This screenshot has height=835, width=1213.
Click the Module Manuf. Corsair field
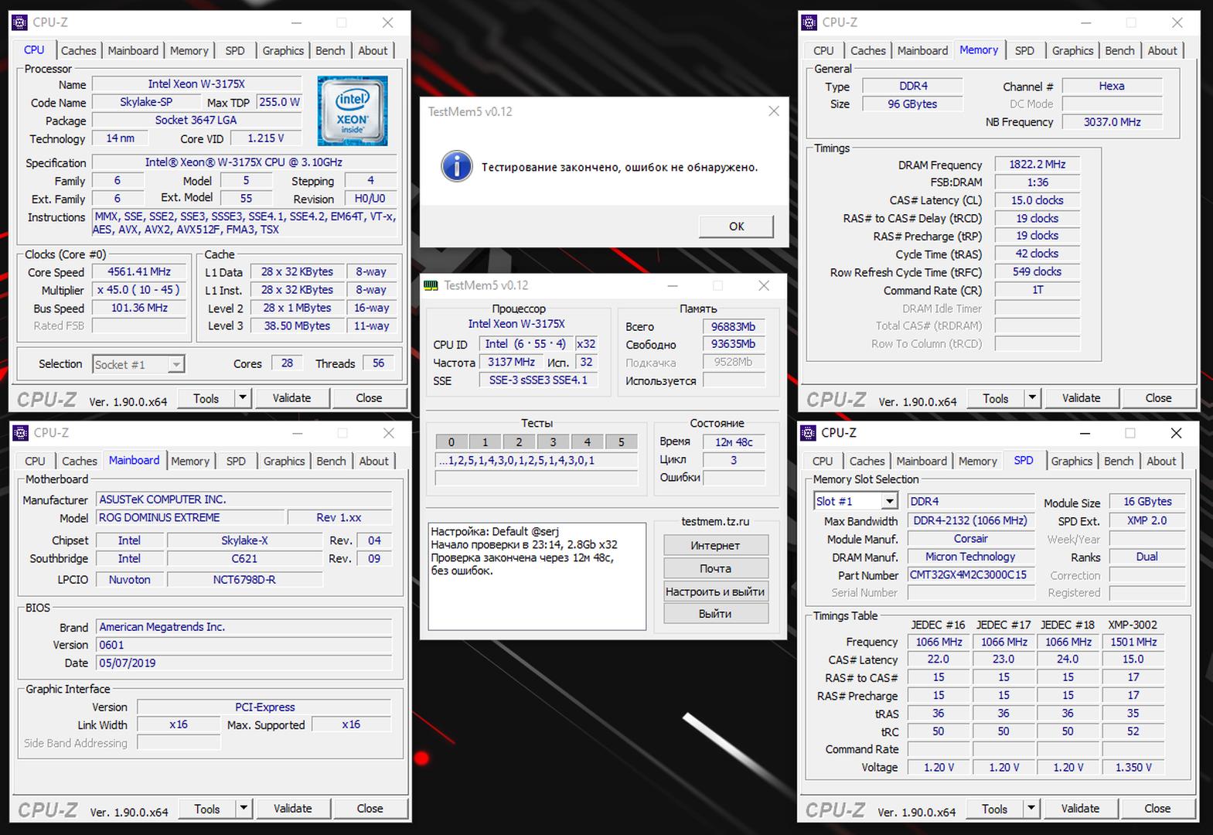pos(971,539)
